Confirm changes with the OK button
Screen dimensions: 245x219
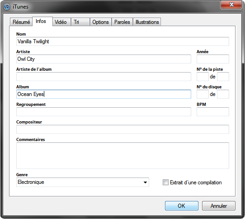(182, 206)
